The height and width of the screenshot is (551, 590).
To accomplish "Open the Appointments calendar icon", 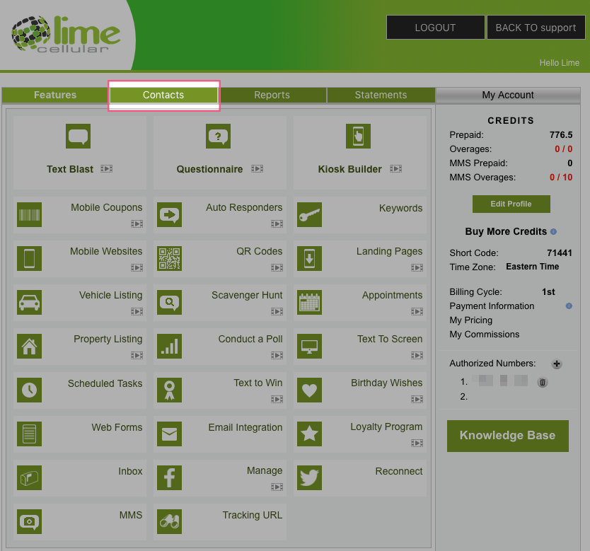I will (x=309, y=303).
